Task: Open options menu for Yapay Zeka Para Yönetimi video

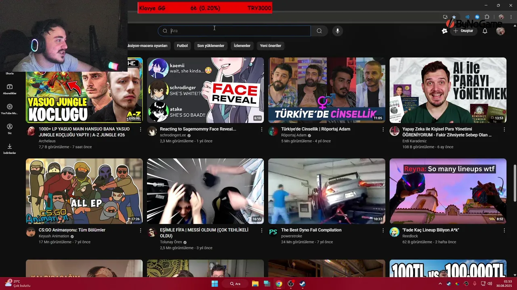Action: tap(504, 130)
